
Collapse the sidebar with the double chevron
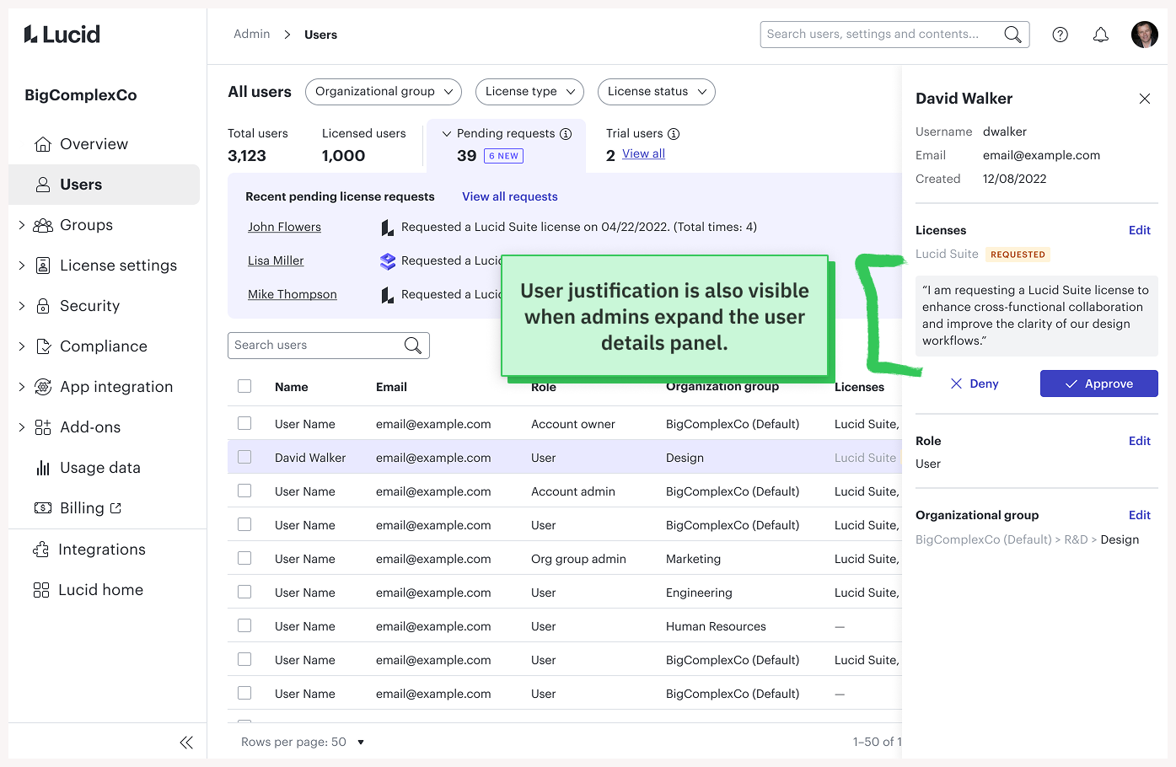(x=186, y=743)
